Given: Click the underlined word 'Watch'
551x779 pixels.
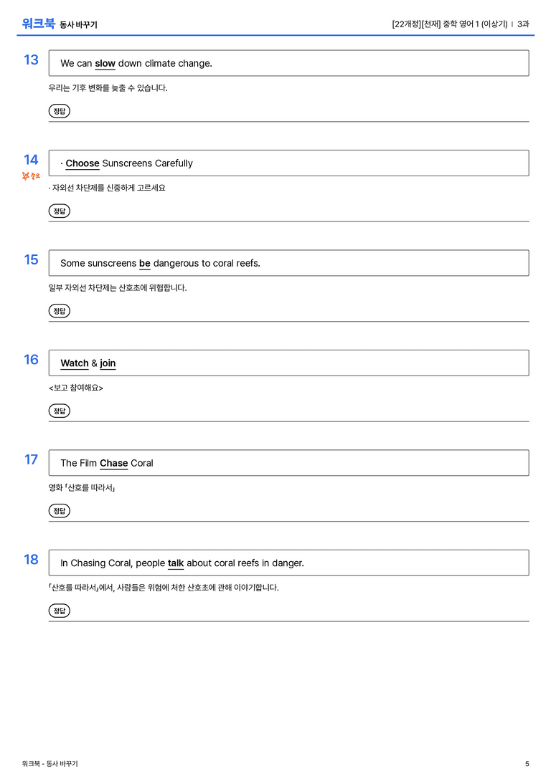Looking at the screenshot, I should click(75, 363).
